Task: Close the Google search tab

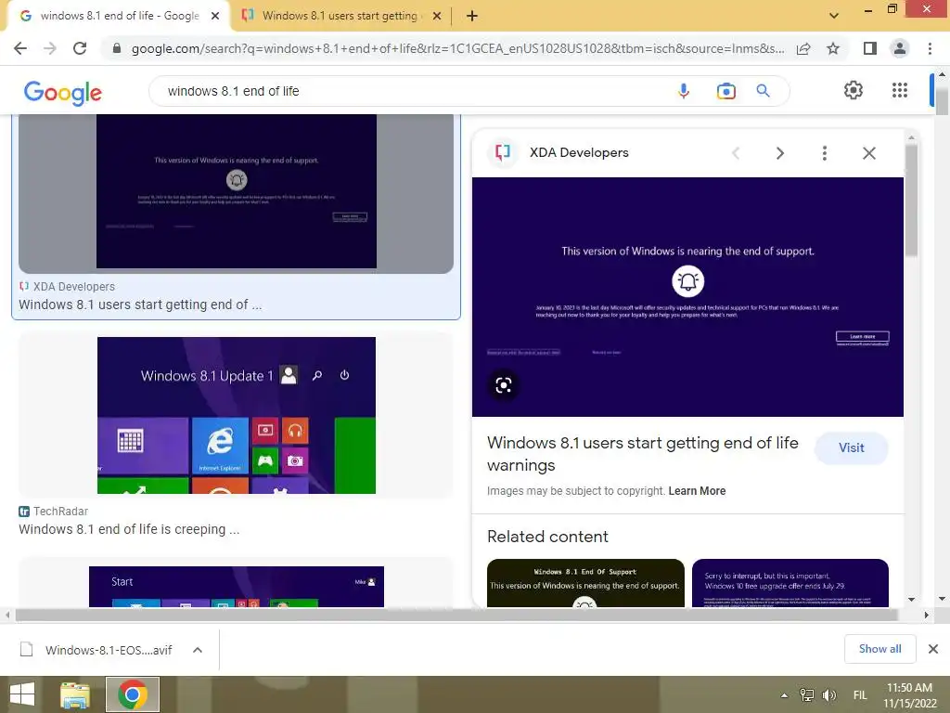Action: (x=215, y=17)
